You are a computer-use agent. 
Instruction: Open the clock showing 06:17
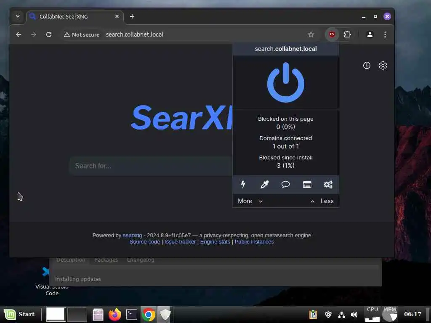coord(412,314)
